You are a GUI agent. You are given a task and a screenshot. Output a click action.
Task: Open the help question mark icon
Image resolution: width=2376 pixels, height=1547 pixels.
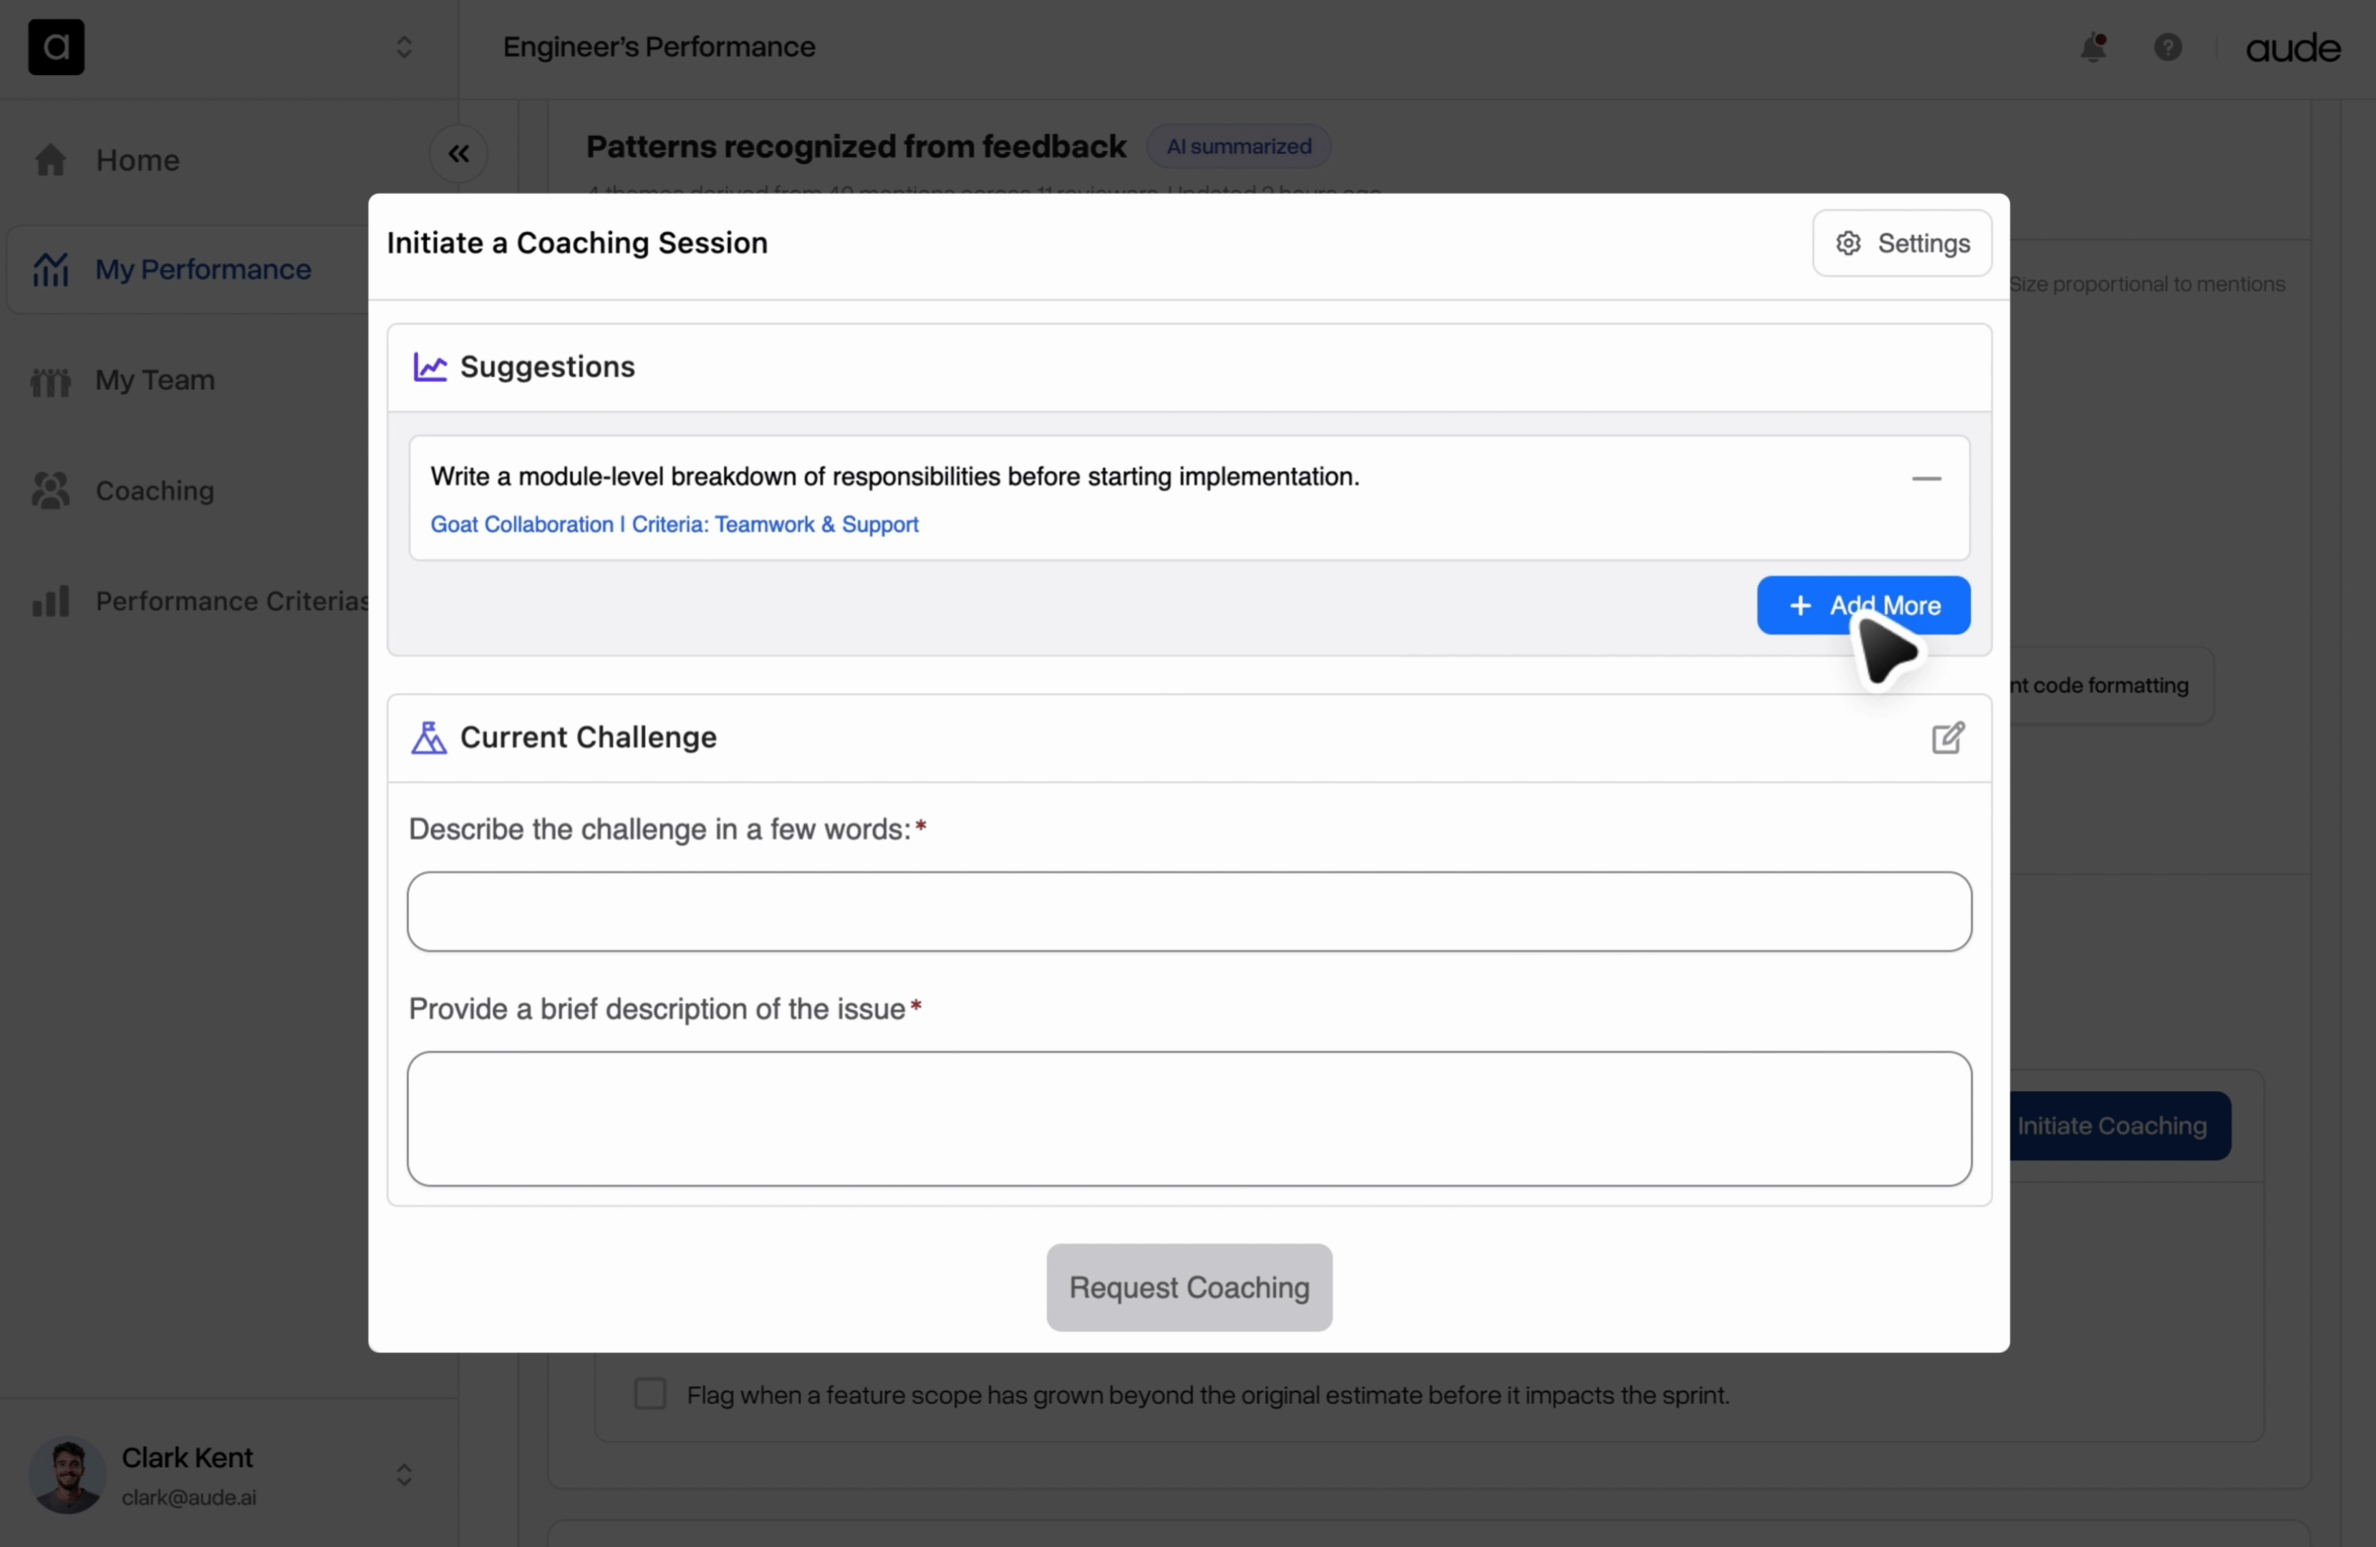pos(2168,47)
